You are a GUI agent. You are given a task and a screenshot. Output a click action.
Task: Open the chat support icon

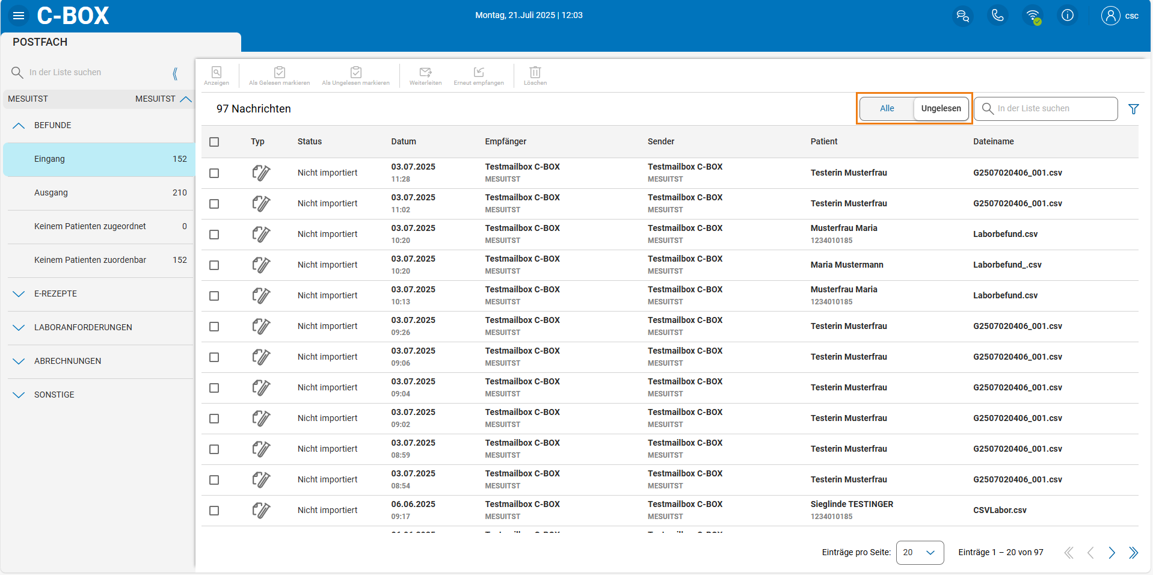coord(962,16)
